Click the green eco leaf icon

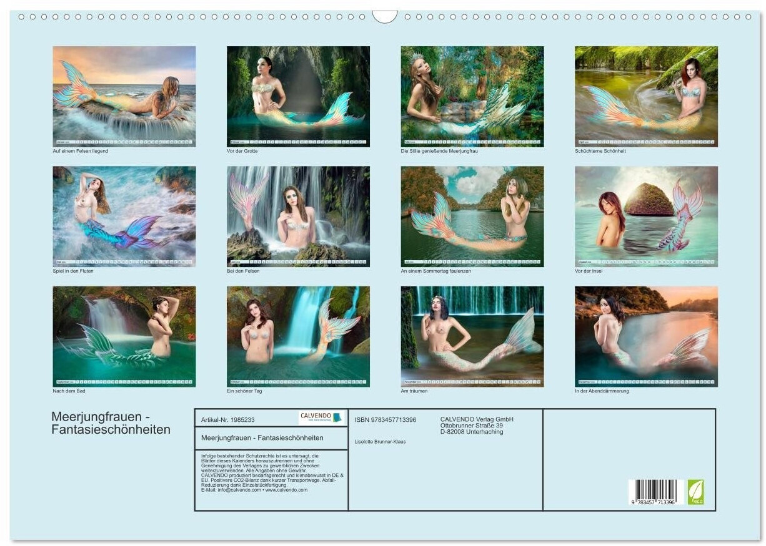(x=695, y=492)
